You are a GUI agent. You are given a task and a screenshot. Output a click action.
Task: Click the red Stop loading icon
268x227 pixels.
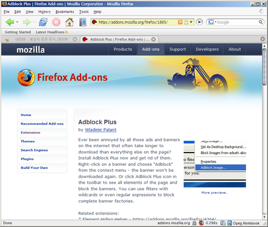pos(56,22)
